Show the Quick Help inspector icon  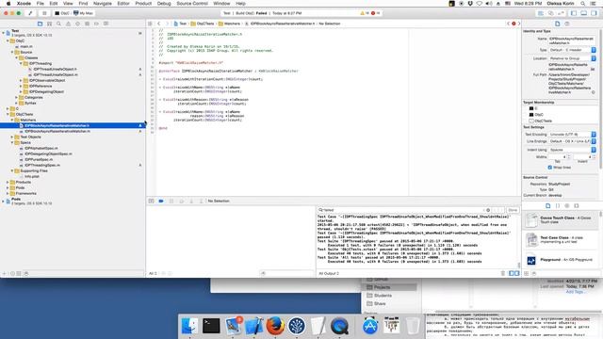tap(567, 24)
